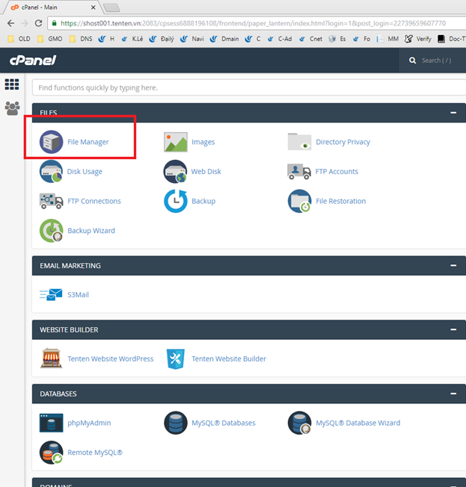Open the Verify bookmark
This screenshot has height=487, width=466.
pos(418,39)
